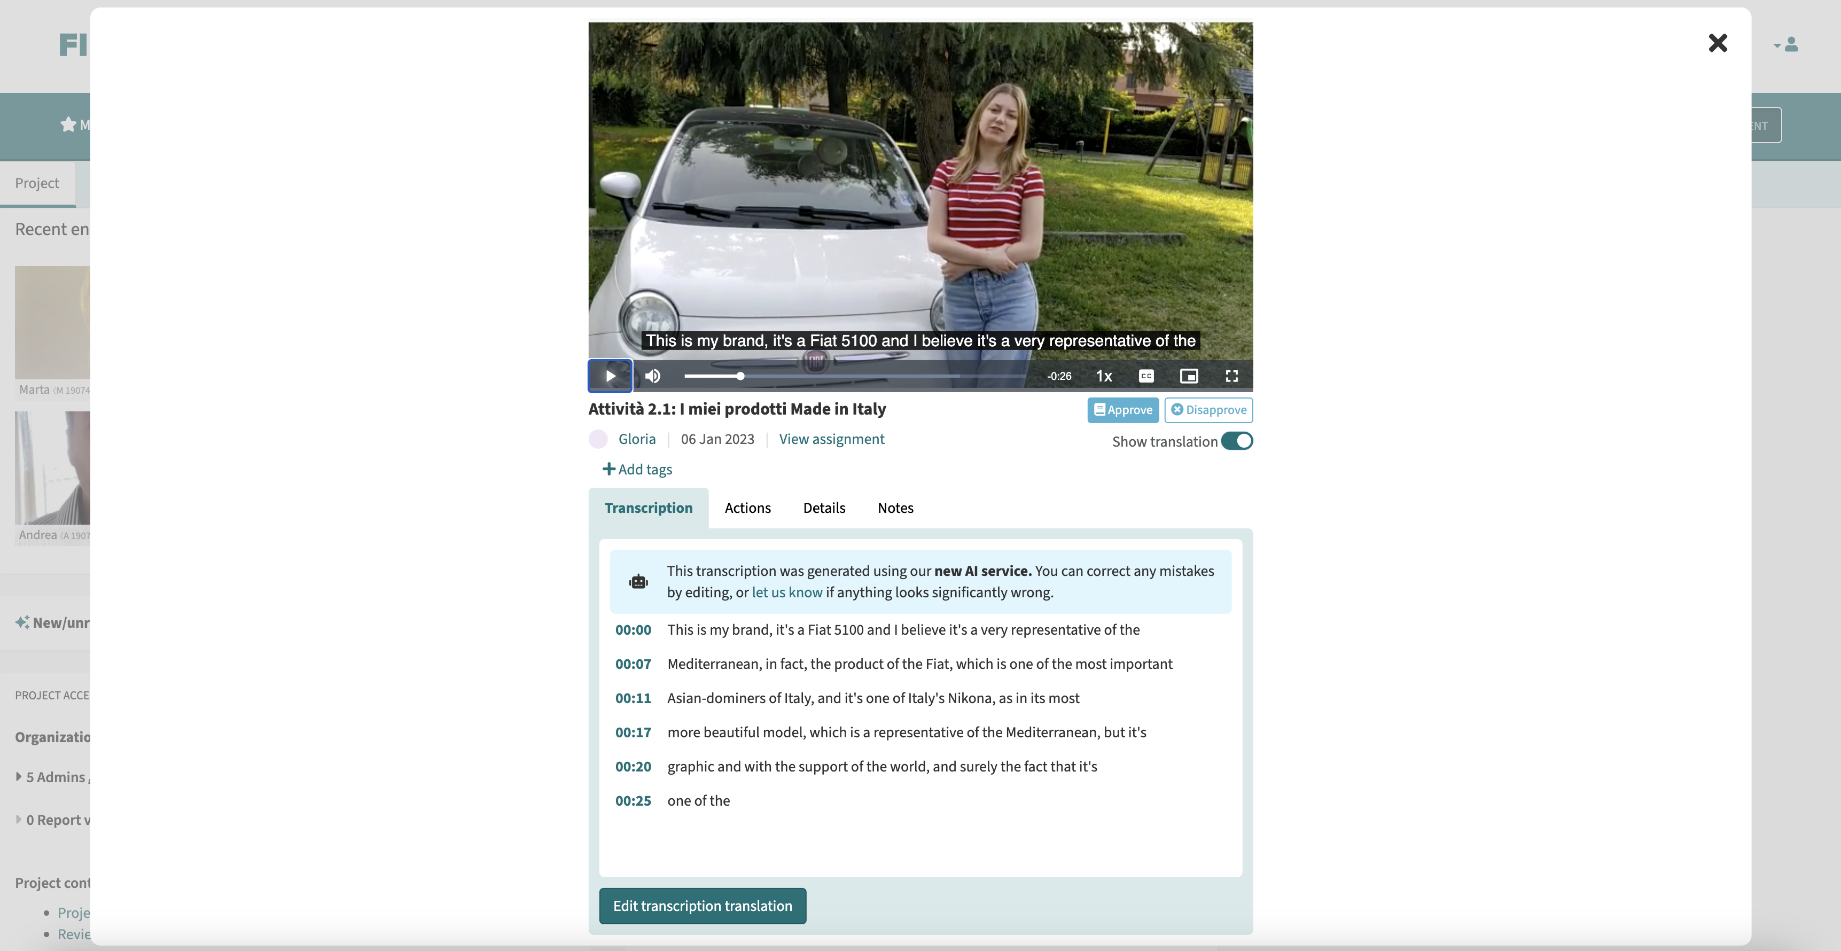1841x951 pixels.
Task: Click Edit transcription translation button
Action: pyautogui.click(x=702, y=906)
